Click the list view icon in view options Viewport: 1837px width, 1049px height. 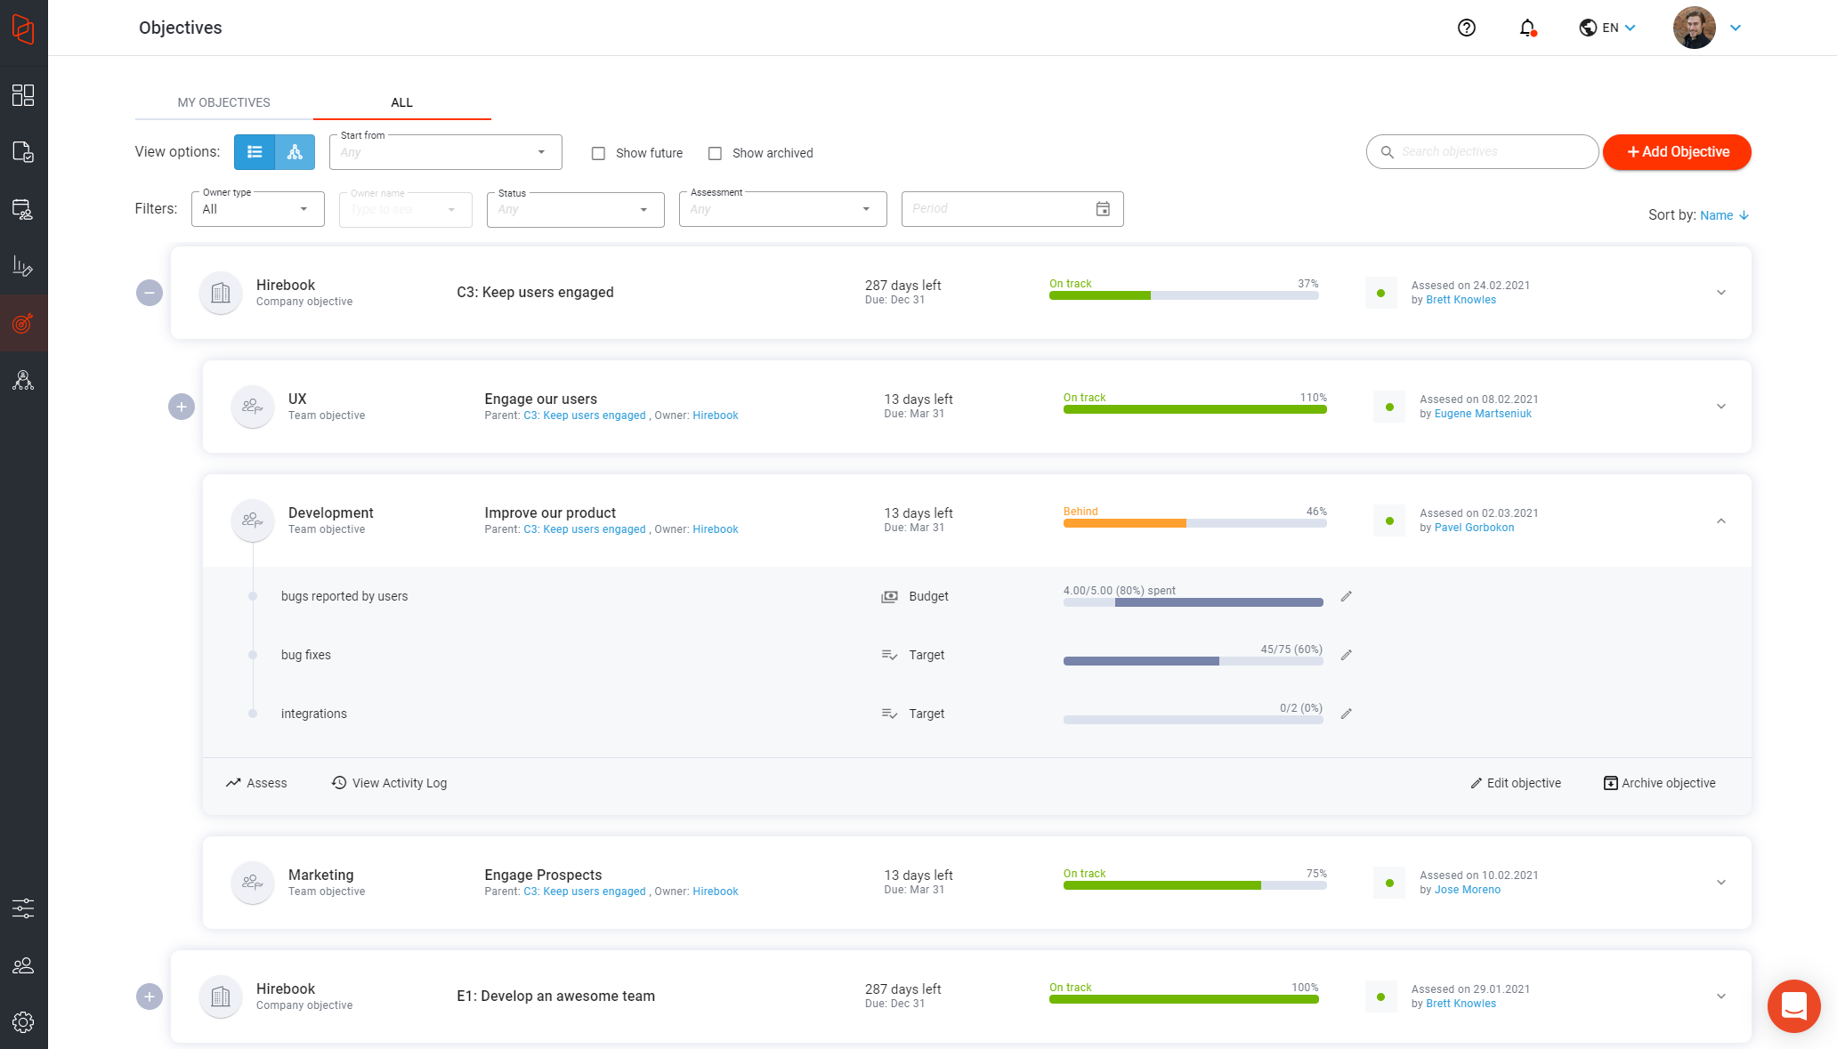pyautogui.click(x=255, y=151)
